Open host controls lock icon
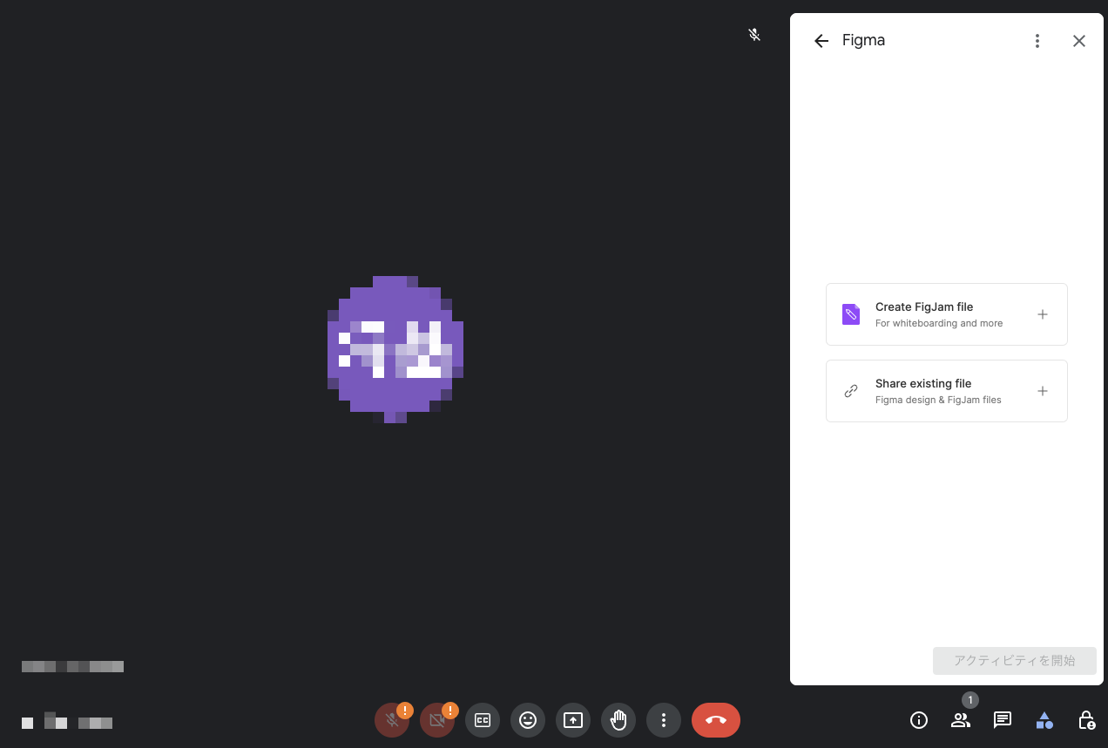Viewport: 1108px width, 748px height. [x=1086, y=720]
